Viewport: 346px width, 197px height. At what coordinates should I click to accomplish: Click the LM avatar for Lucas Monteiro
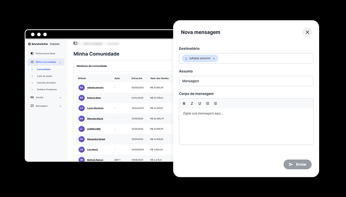click(x=82, y=108)
